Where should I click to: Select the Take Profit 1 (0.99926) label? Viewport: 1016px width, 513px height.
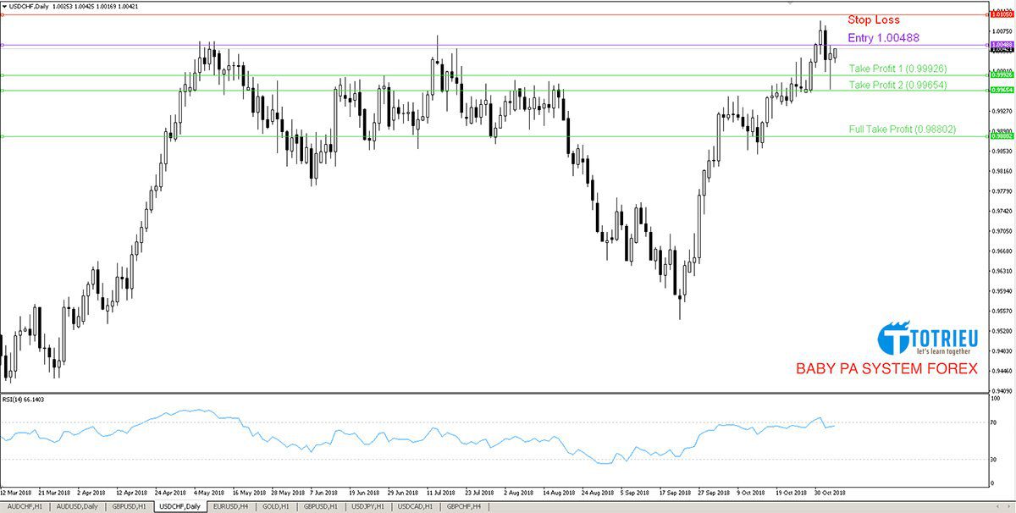(x=897, y=68)
